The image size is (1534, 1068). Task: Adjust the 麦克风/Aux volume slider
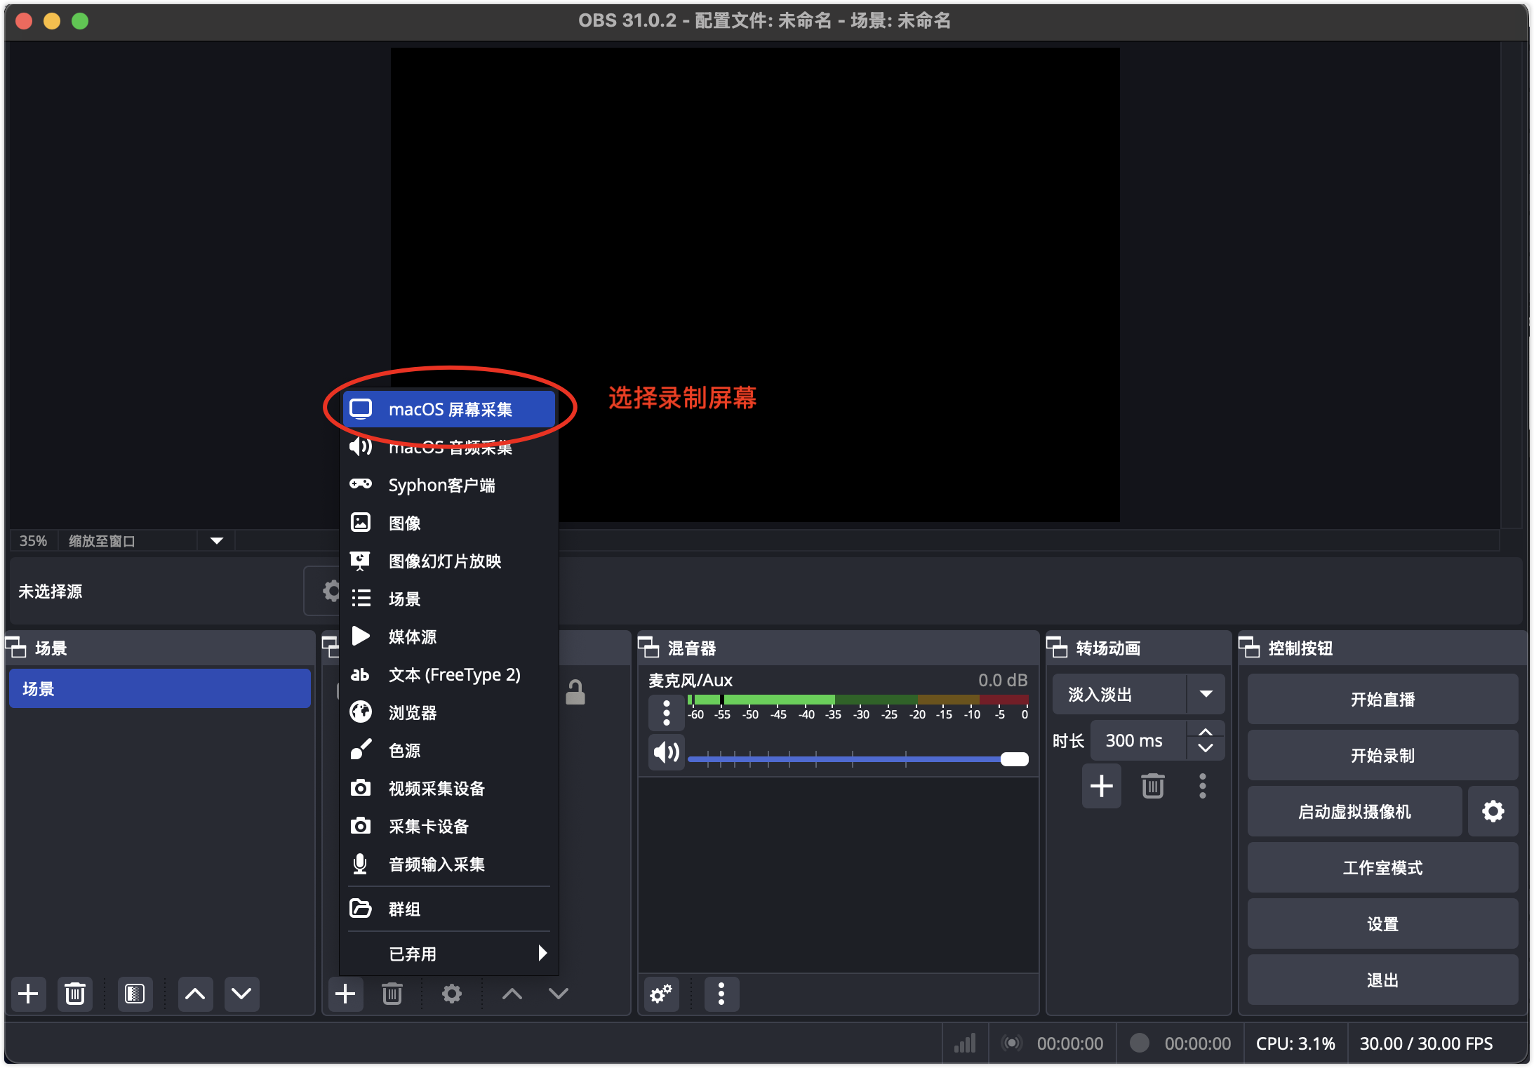858,759
